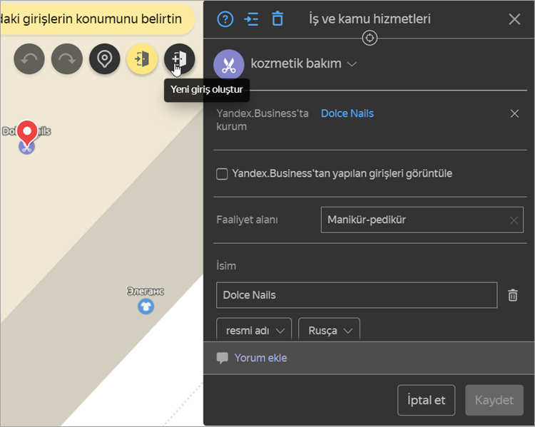Open the resmi adı name type dropdown
This screenshot has height=427, width=535.
254,330
